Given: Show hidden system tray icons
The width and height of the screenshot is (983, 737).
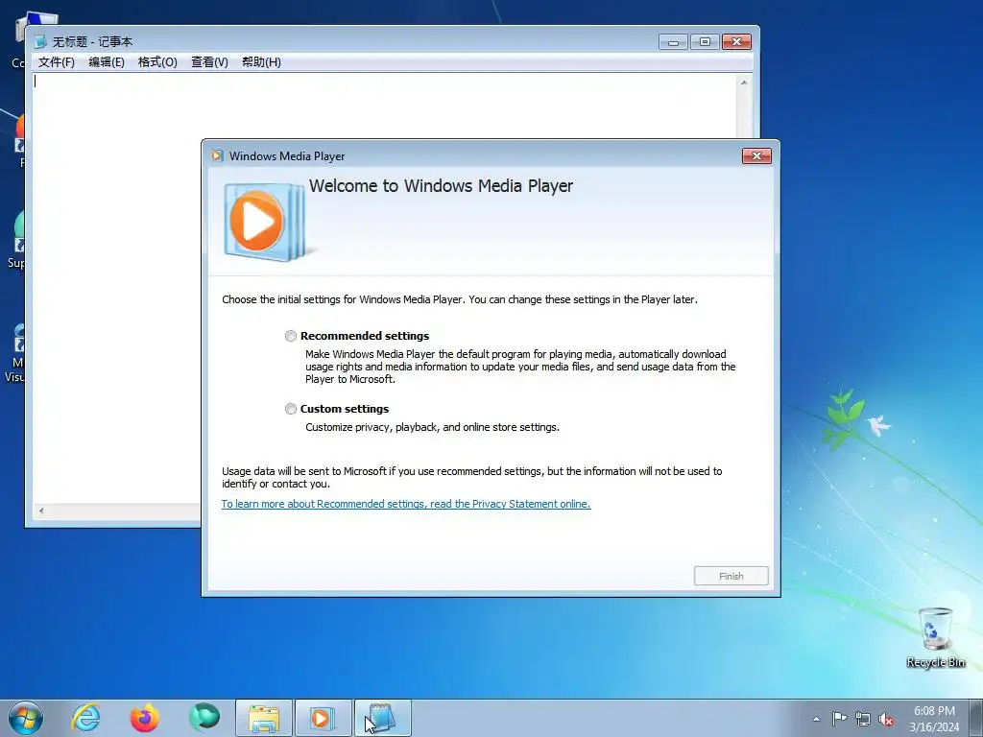Looking at the screenshot, I should pyautogui.click(x=816, y=719).
